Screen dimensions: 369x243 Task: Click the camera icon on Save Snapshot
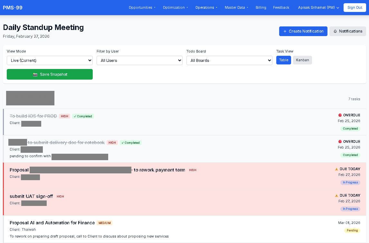point(35,74)
